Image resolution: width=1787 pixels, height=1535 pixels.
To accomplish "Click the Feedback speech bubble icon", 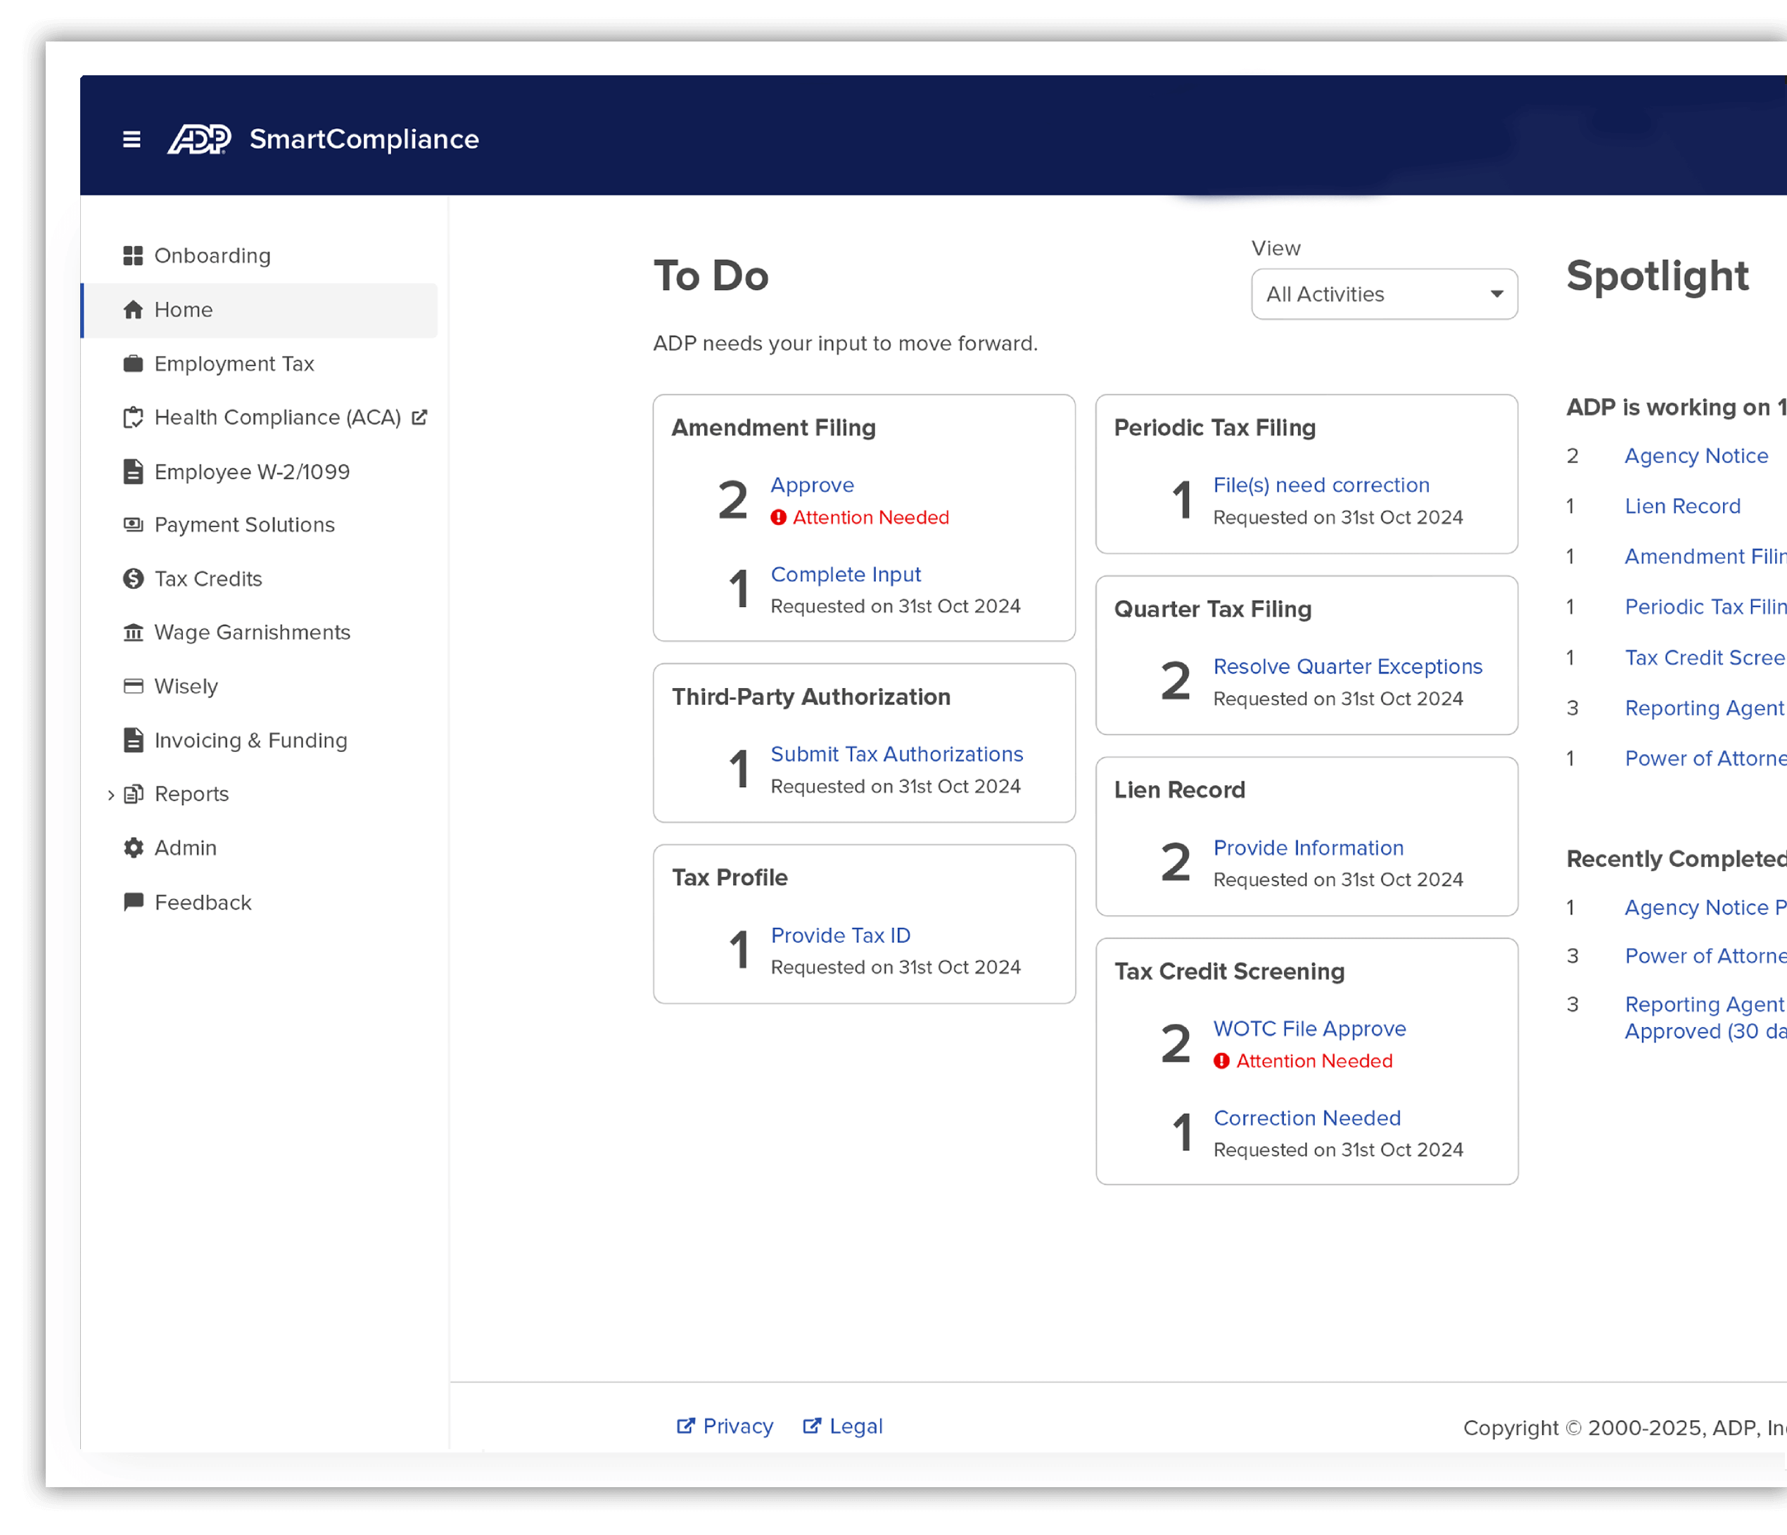I will click(133, 902).
